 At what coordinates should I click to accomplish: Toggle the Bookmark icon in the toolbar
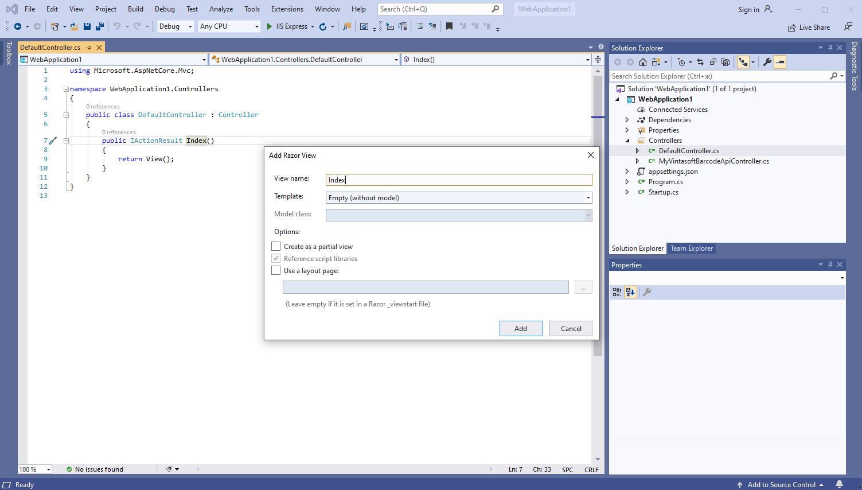pos(450,26)
